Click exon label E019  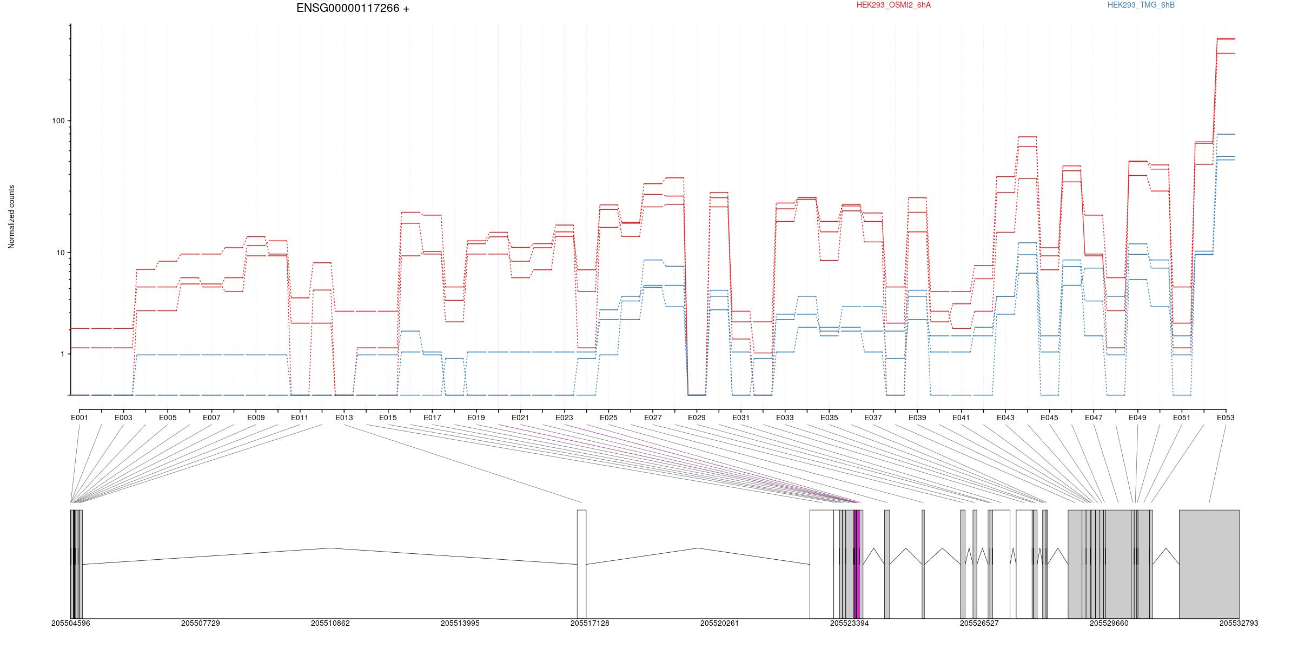tap(476, 418)
